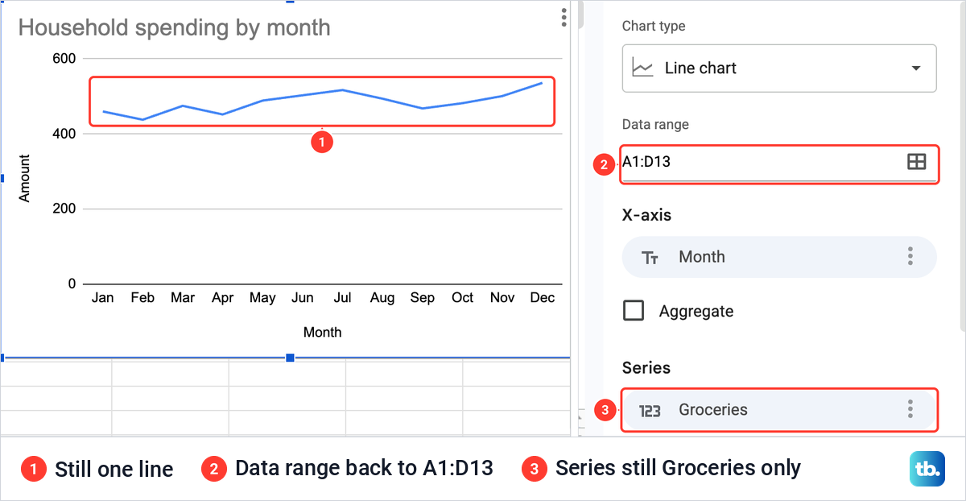
Task: Click the select data range grid icon
Action: [x=916, y=162]
